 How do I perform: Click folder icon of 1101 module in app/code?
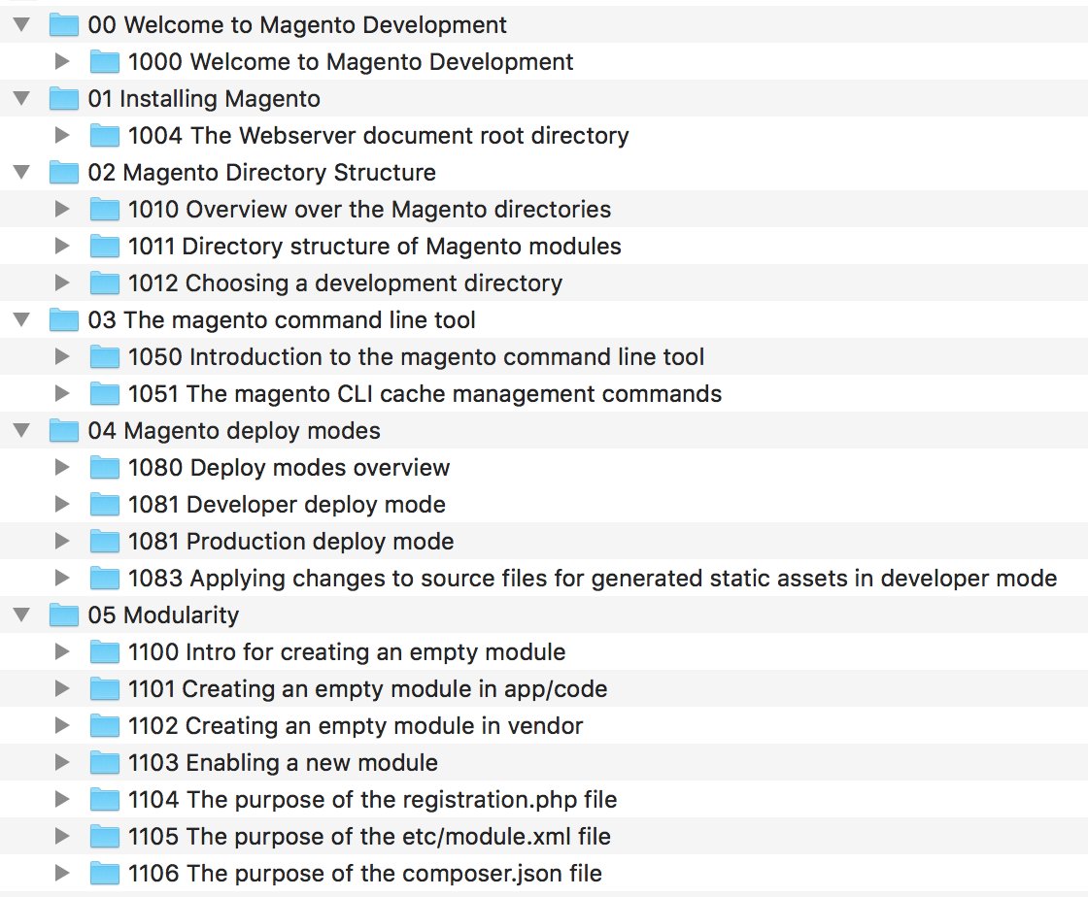pyautogui.click(x=105, y=689)
